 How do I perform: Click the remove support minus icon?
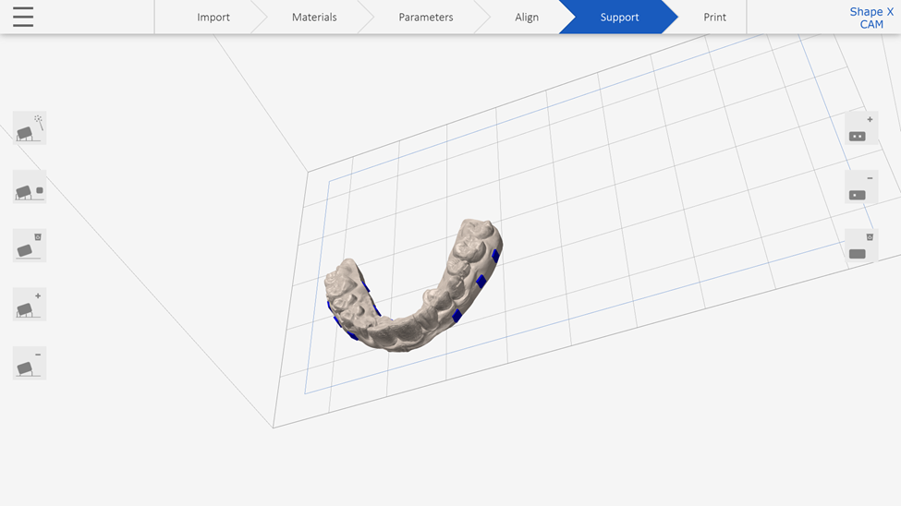tap(30, 363)
